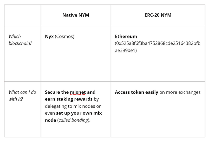Click the bold word "node" before "(called bonding)"

[50, 120]
